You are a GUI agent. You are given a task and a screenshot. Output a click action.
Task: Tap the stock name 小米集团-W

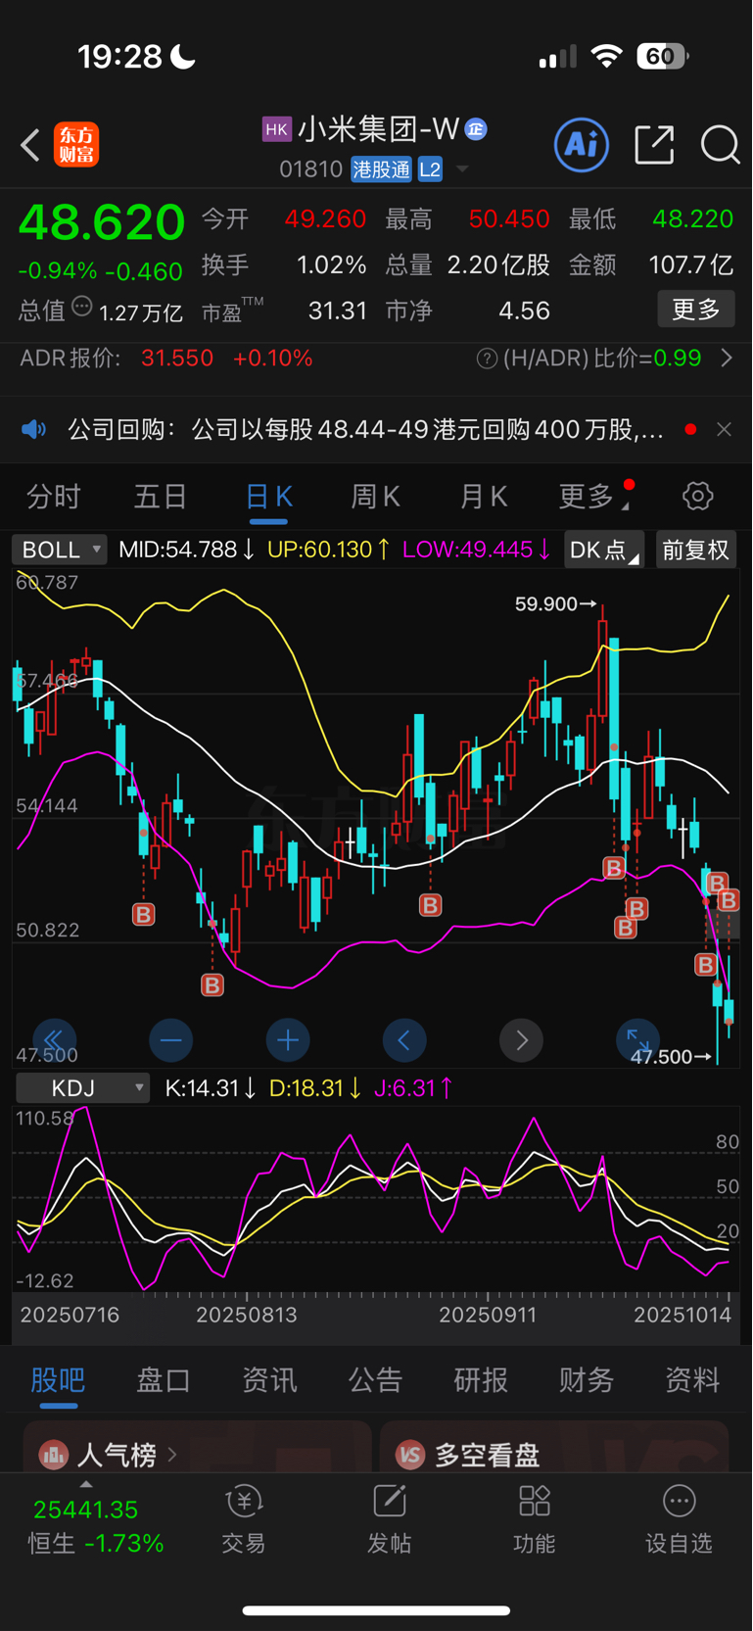[378, 128]
